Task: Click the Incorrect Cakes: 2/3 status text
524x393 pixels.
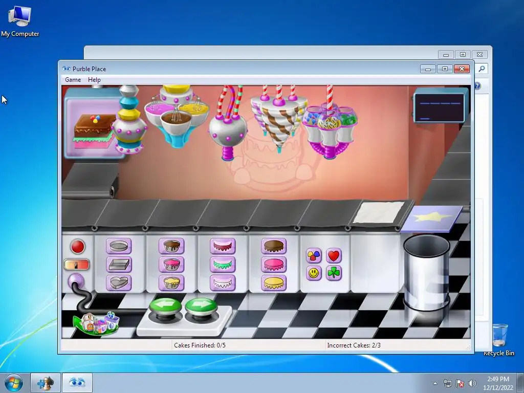Action: (354, 345)
